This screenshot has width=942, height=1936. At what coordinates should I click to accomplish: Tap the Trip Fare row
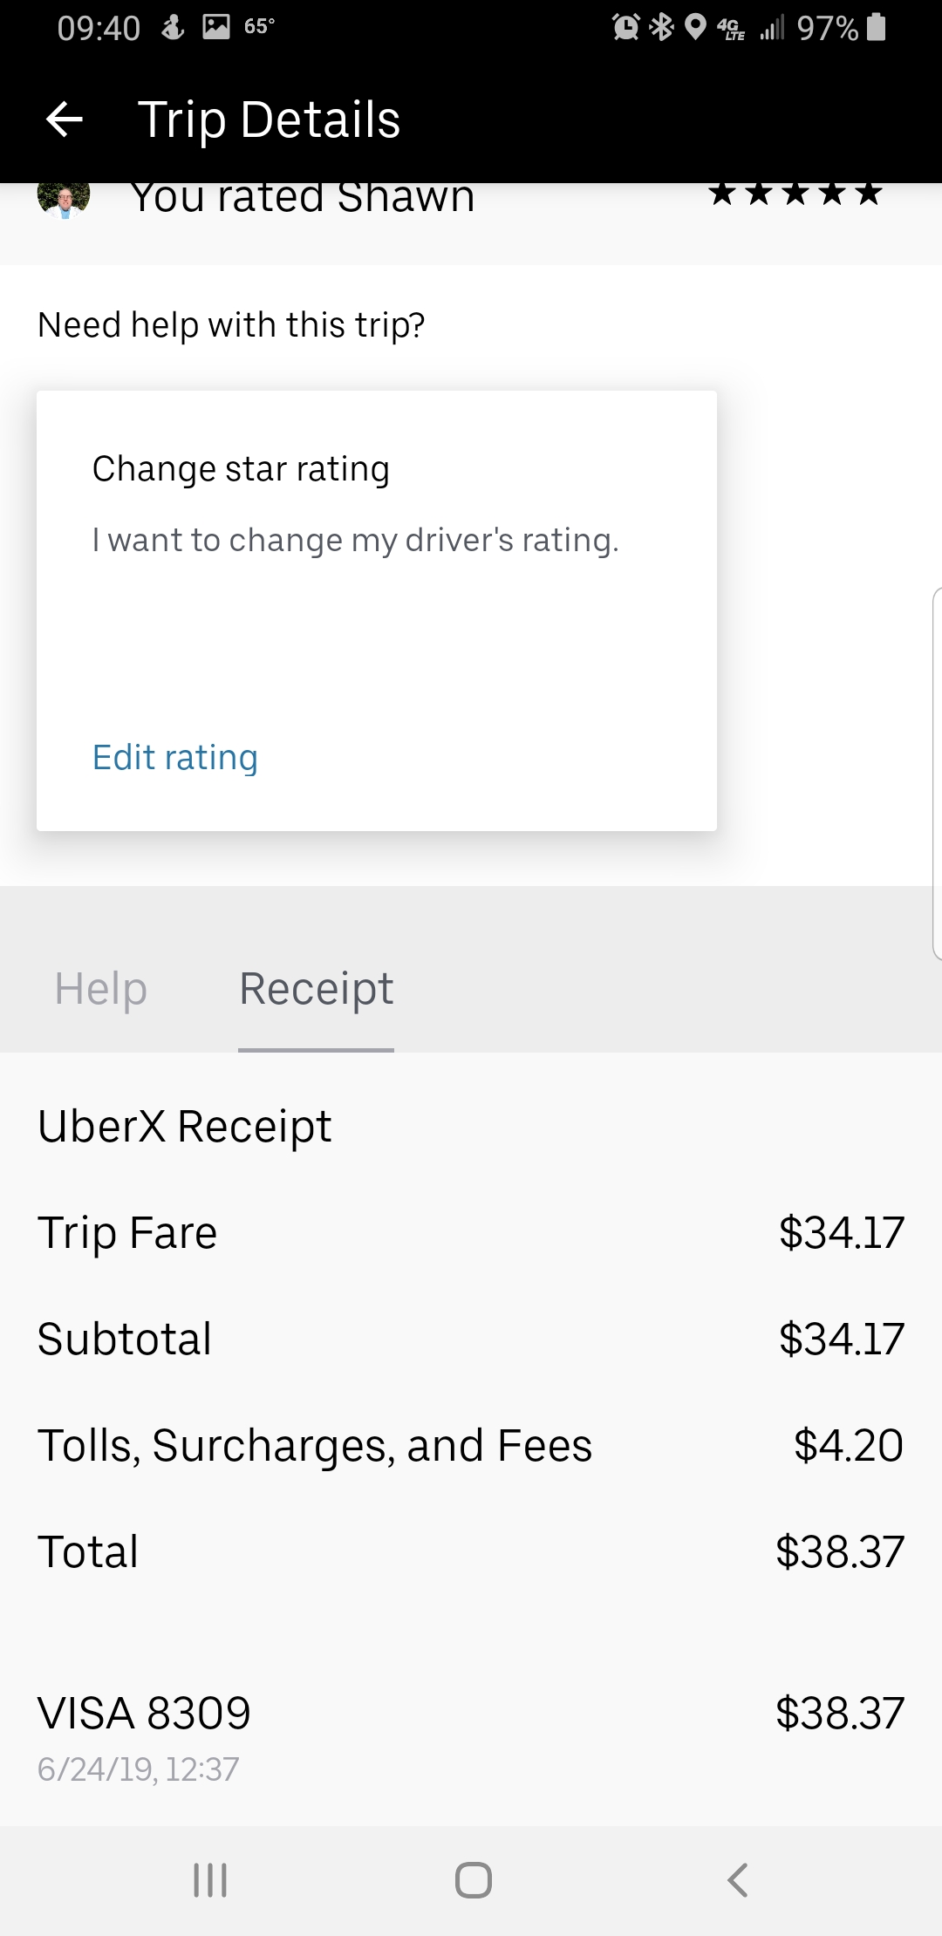tap(471, 1233)
